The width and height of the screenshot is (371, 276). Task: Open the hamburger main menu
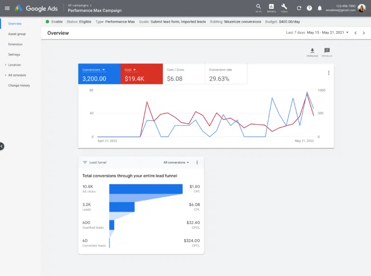pyautogui.click(x=7, y=8)
